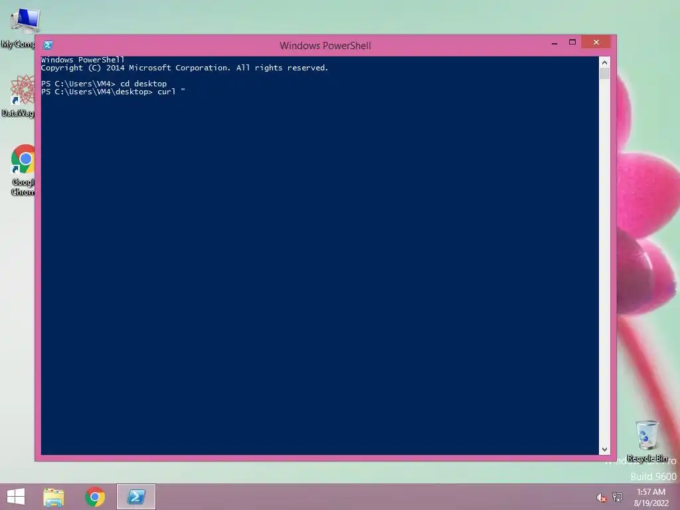
Task: Open File Explorer from the taskbar
Action: [54, 497]
